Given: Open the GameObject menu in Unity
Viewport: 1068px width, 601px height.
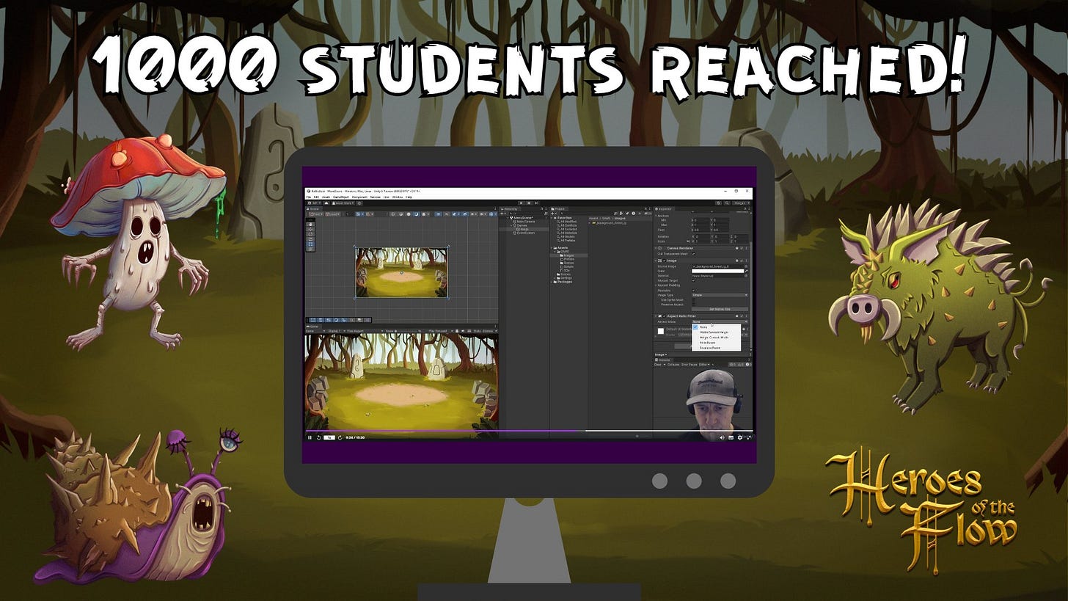Looking at the screenshot, I should click(x=341, y=197).
